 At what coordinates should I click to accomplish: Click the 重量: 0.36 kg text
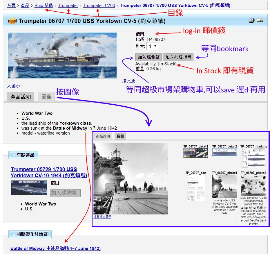click(x=148, y=69)
